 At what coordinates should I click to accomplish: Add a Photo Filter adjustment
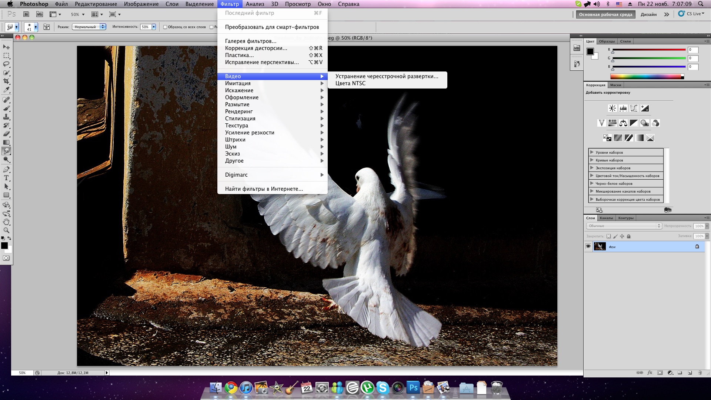[645, 123]
